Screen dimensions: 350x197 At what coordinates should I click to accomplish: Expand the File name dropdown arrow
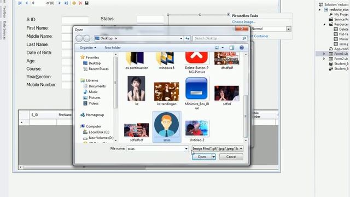(186, 149)
